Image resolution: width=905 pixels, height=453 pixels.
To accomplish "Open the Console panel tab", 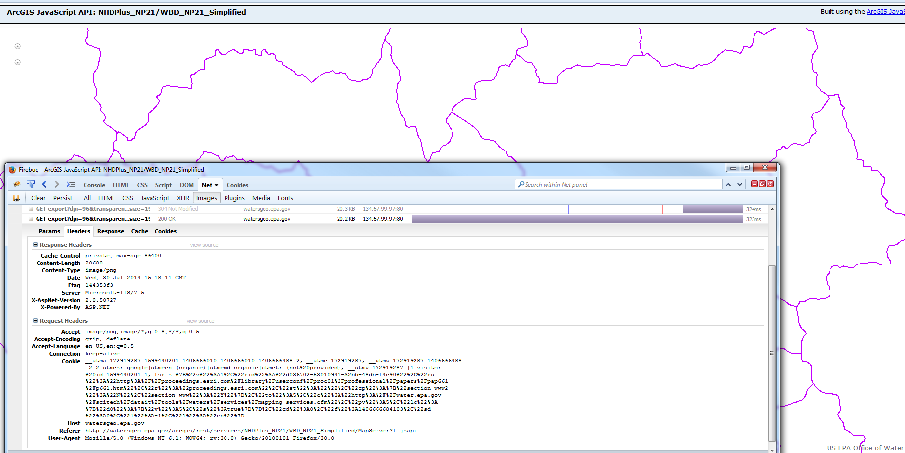I will (x=94, y=185).
